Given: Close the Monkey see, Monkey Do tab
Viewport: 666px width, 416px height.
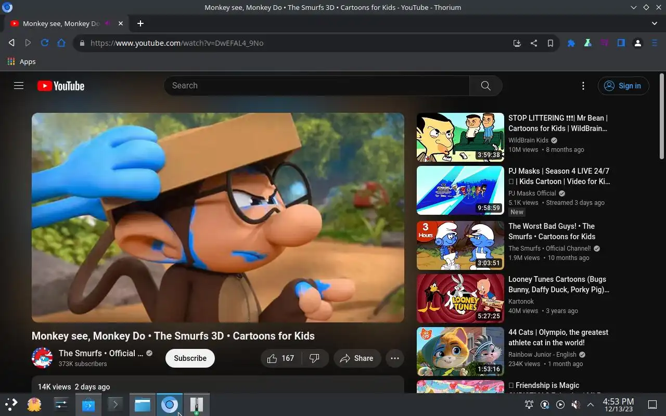Looking at the screenshot, I should (x=121, y=23).
